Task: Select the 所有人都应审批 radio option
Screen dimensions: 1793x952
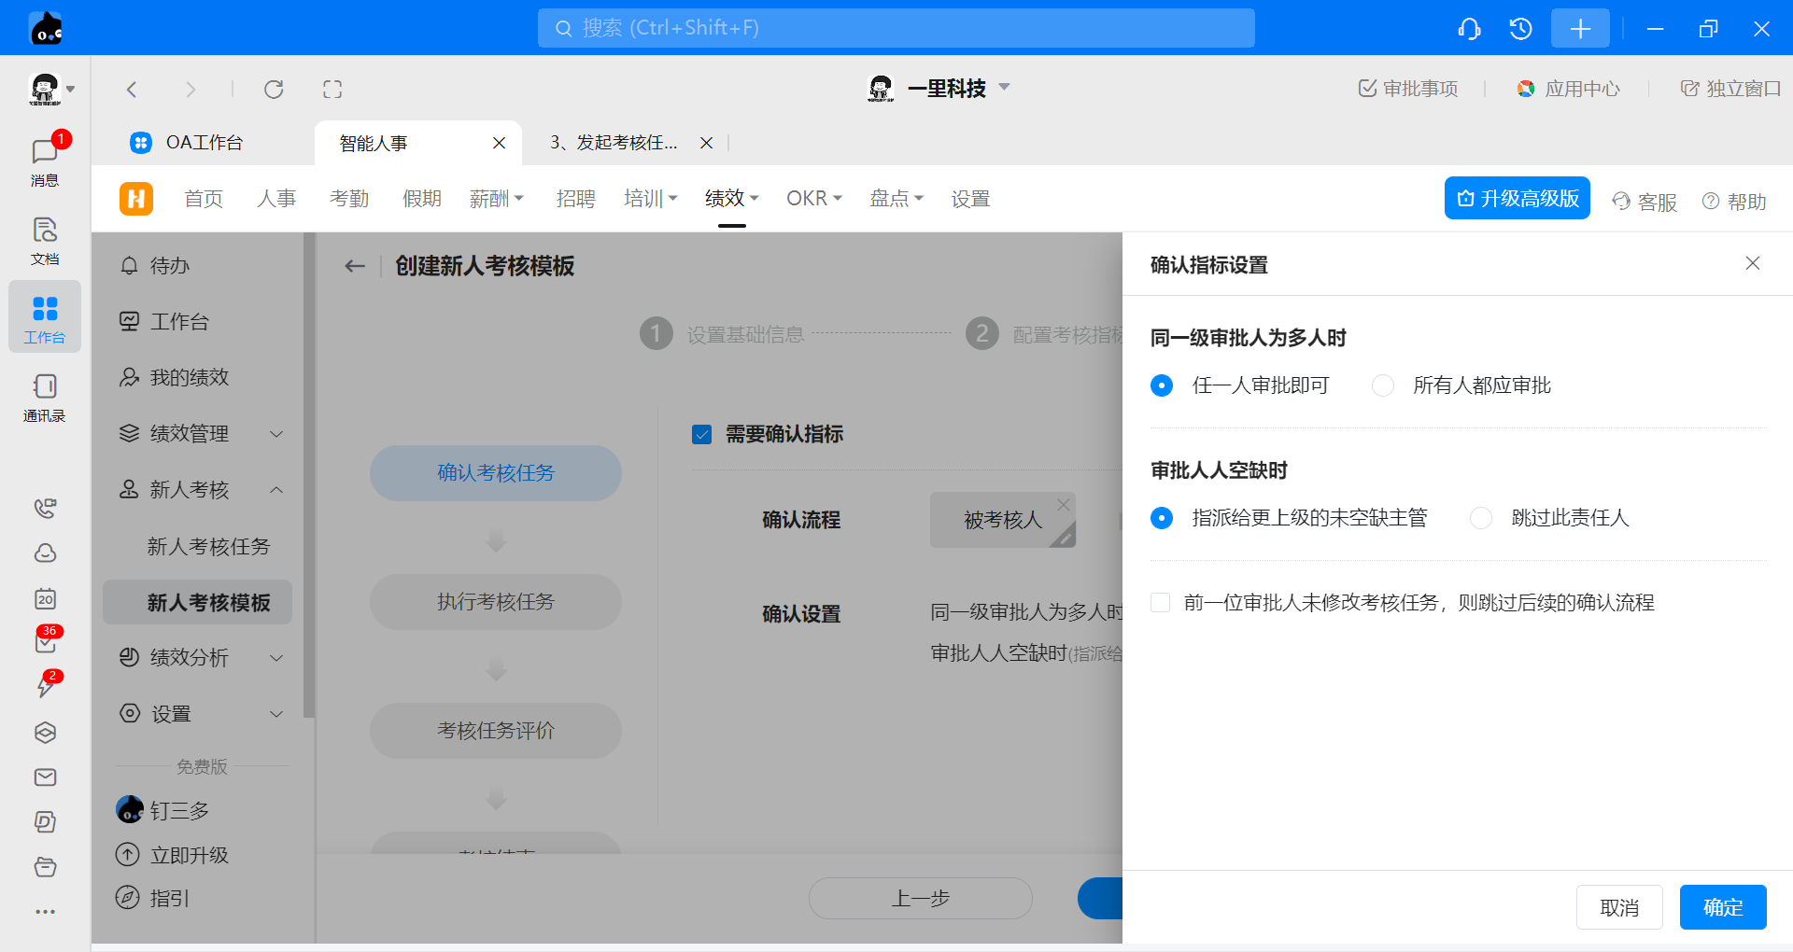Action: point(1383,385)
